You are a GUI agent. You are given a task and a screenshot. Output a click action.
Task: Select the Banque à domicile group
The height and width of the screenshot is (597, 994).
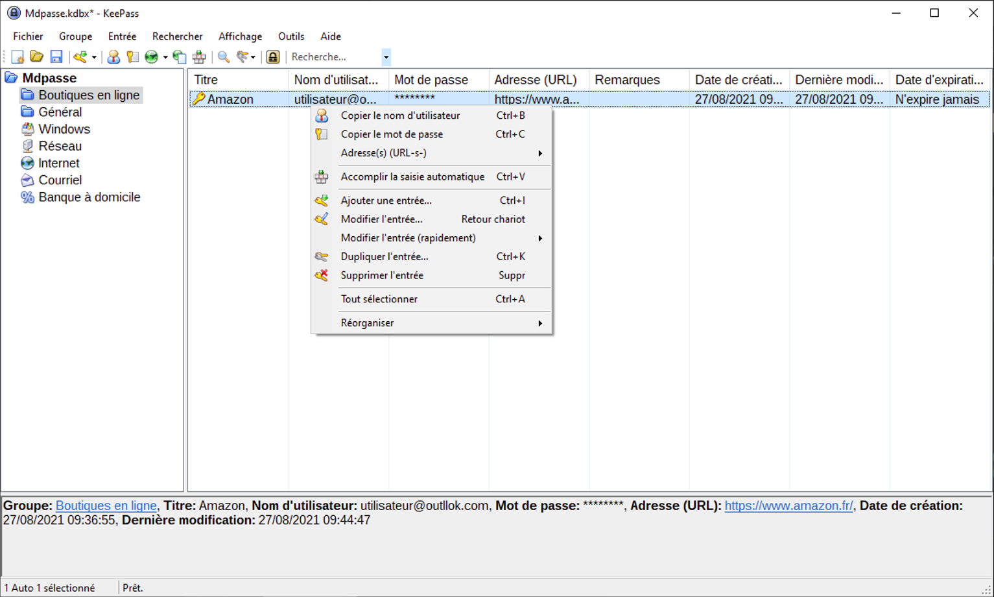(89, 197)
